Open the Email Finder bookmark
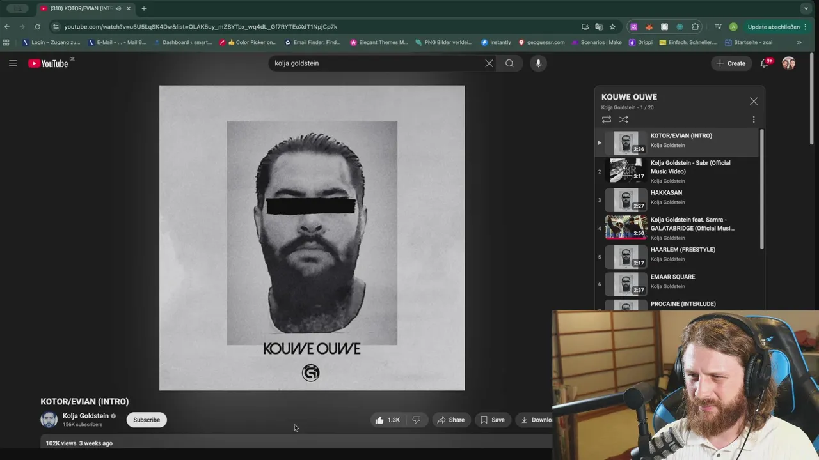The width and height of the screenshot is (819, 460). coord(313,42)
